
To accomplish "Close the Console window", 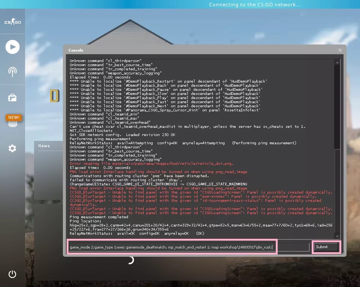I will [x=340, y=50].
